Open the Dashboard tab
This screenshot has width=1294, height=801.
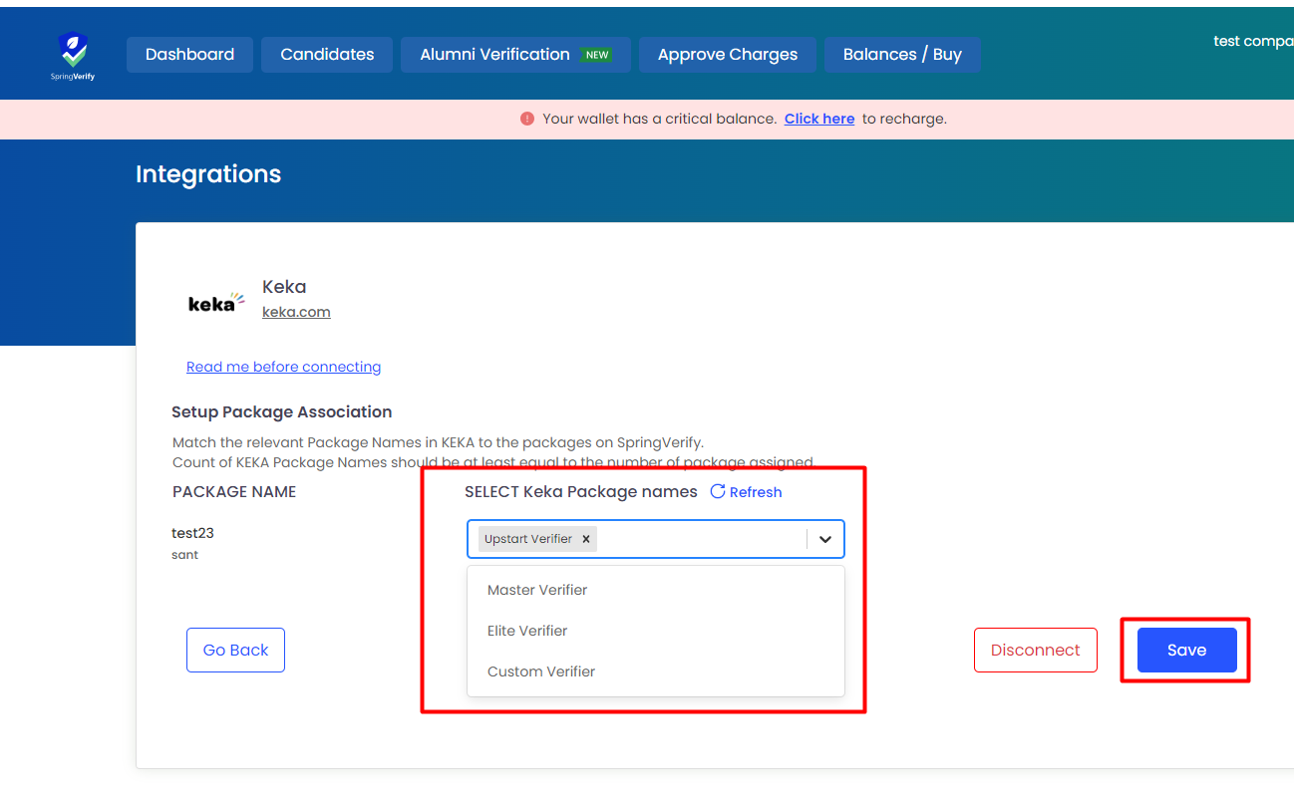click(x=189, y=55)
